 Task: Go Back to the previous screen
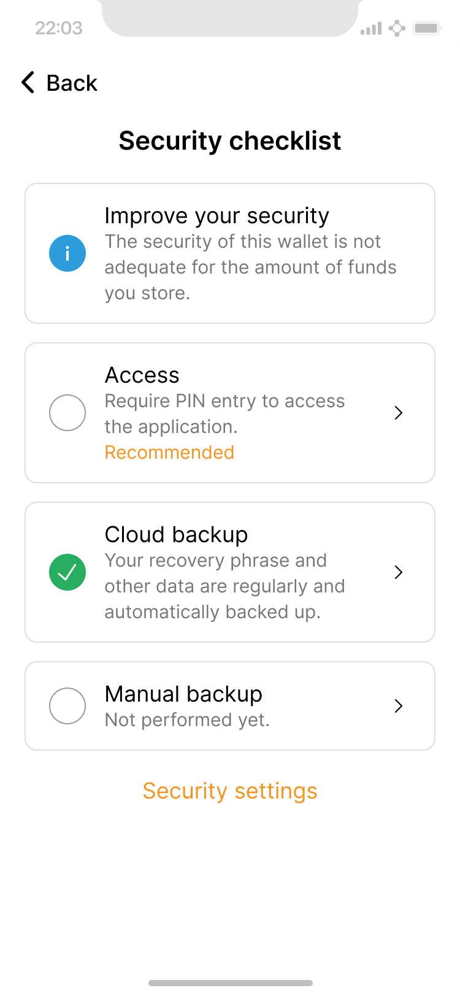coord(72,83)
